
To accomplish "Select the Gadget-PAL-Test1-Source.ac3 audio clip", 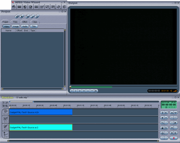I will click(x=41, y=127).
